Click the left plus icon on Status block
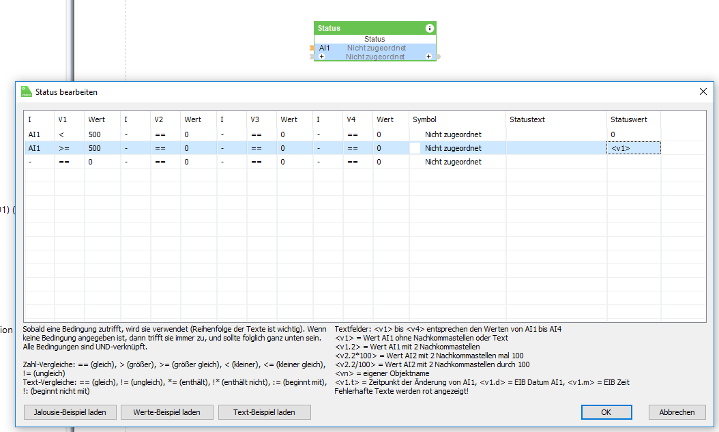719x432 pixels. [322, 57]
